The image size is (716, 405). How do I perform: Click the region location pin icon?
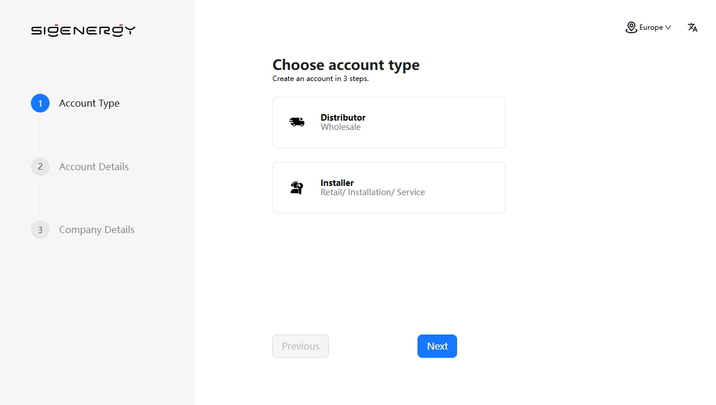631,27
